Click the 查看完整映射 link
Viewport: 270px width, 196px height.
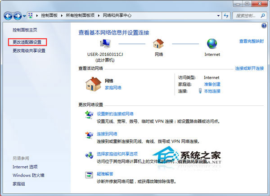pyautogui.click(x=251, y=41)
